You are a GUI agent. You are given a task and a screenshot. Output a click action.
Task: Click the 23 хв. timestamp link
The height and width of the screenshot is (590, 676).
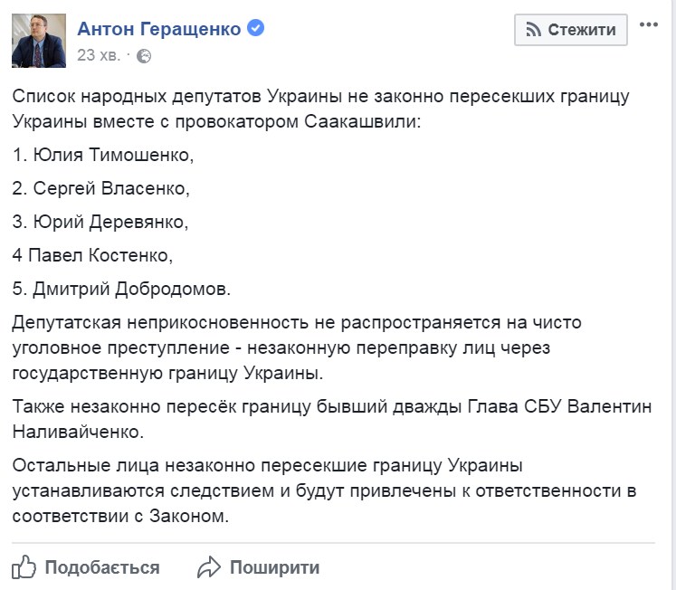point(99,55)
